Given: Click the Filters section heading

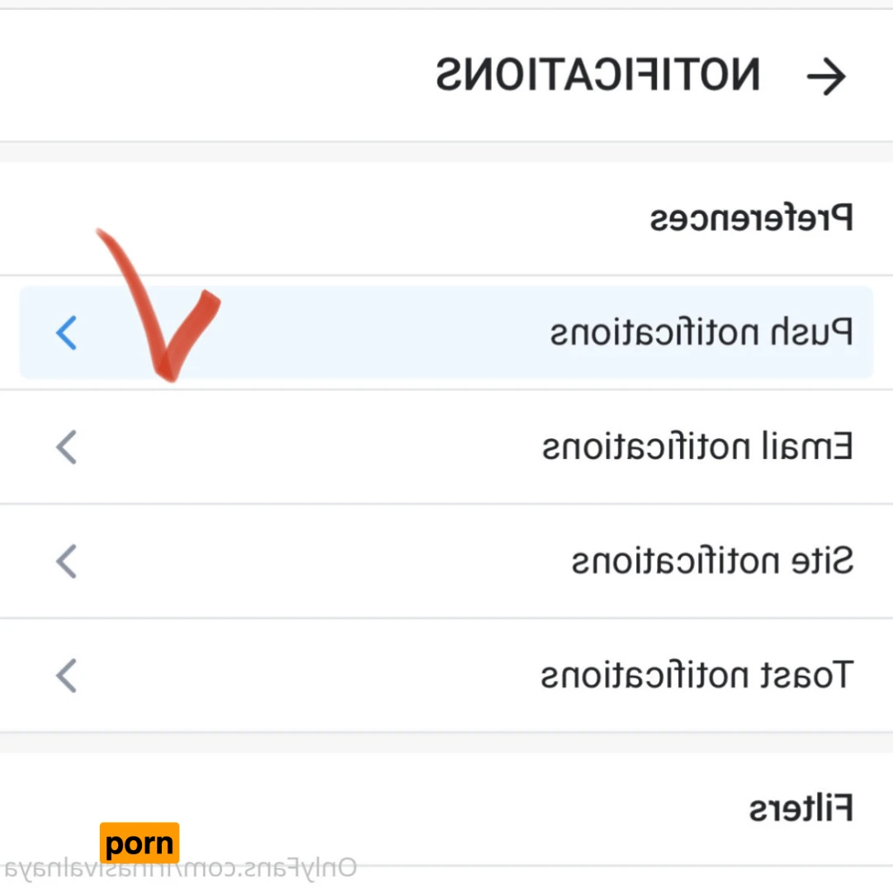Looking at the screenshot, I should tap(801, 809).
